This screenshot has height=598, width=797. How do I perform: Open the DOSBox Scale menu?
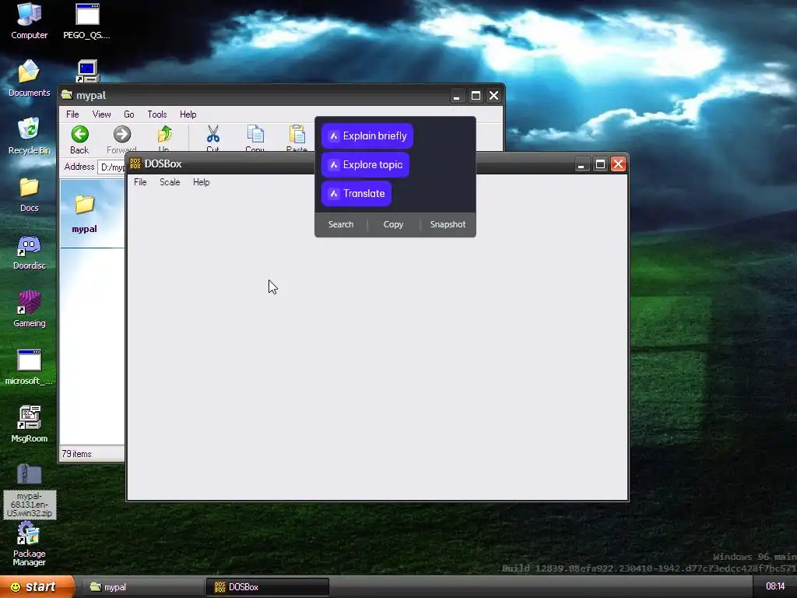tap(170, 182)
